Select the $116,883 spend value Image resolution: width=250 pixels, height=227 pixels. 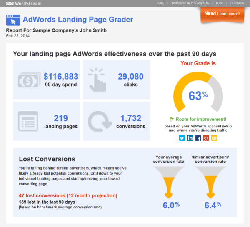point(61,77)
